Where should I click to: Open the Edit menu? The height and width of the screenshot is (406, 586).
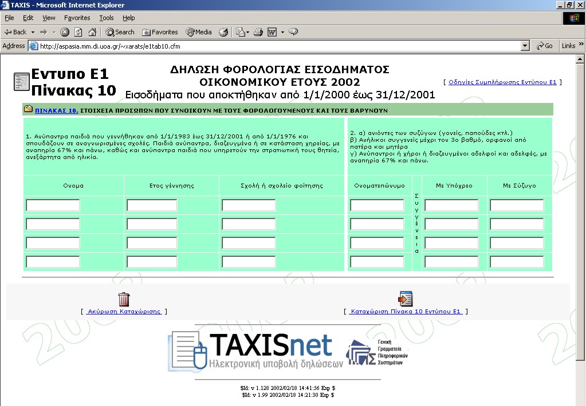click(x=28, y=18)
